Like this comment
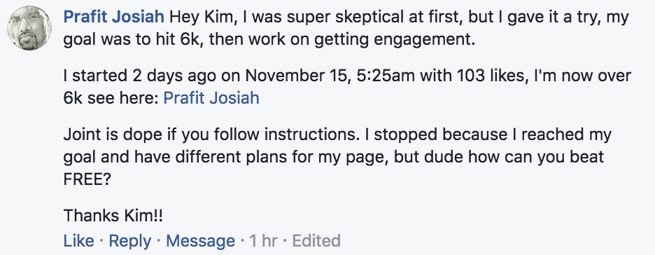655x255 pixels. (78, 241)
